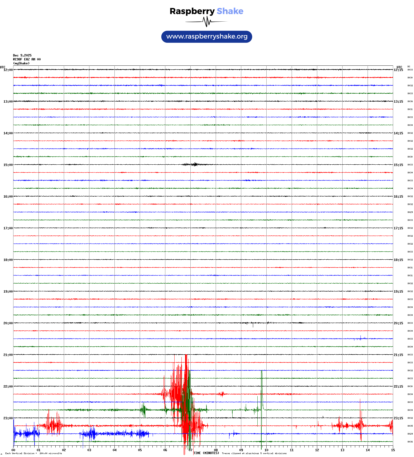The width and height of the screenshot is (414, 457).
Task: Click the small black event on the 15:00 trace
Action: tap(195, 164)
